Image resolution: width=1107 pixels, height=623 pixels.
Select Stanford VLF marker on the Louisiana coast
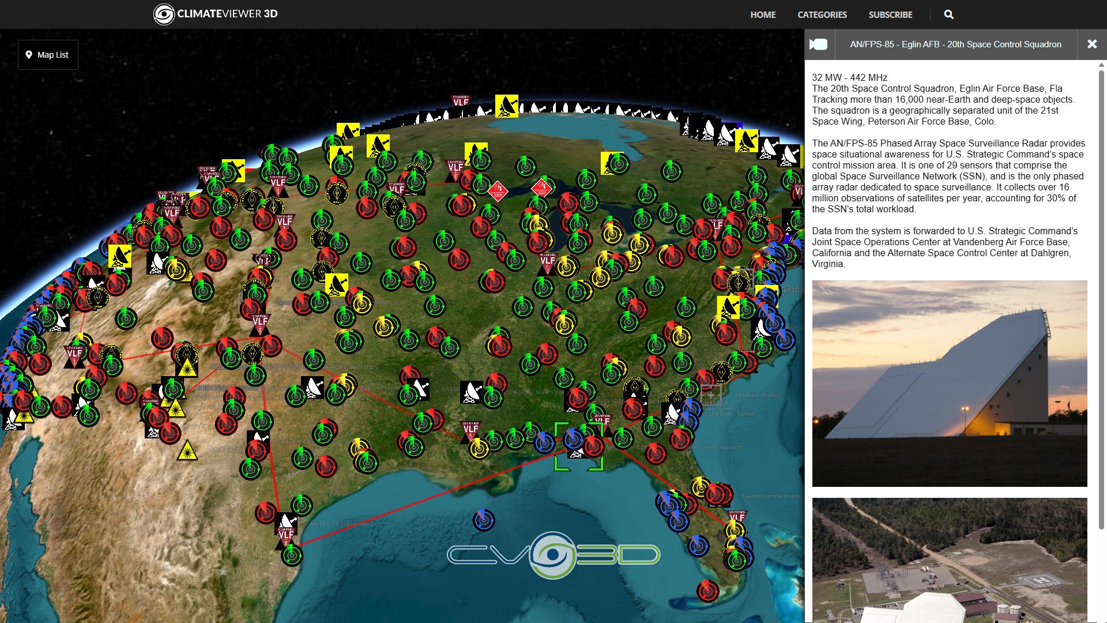click(470, 431)
